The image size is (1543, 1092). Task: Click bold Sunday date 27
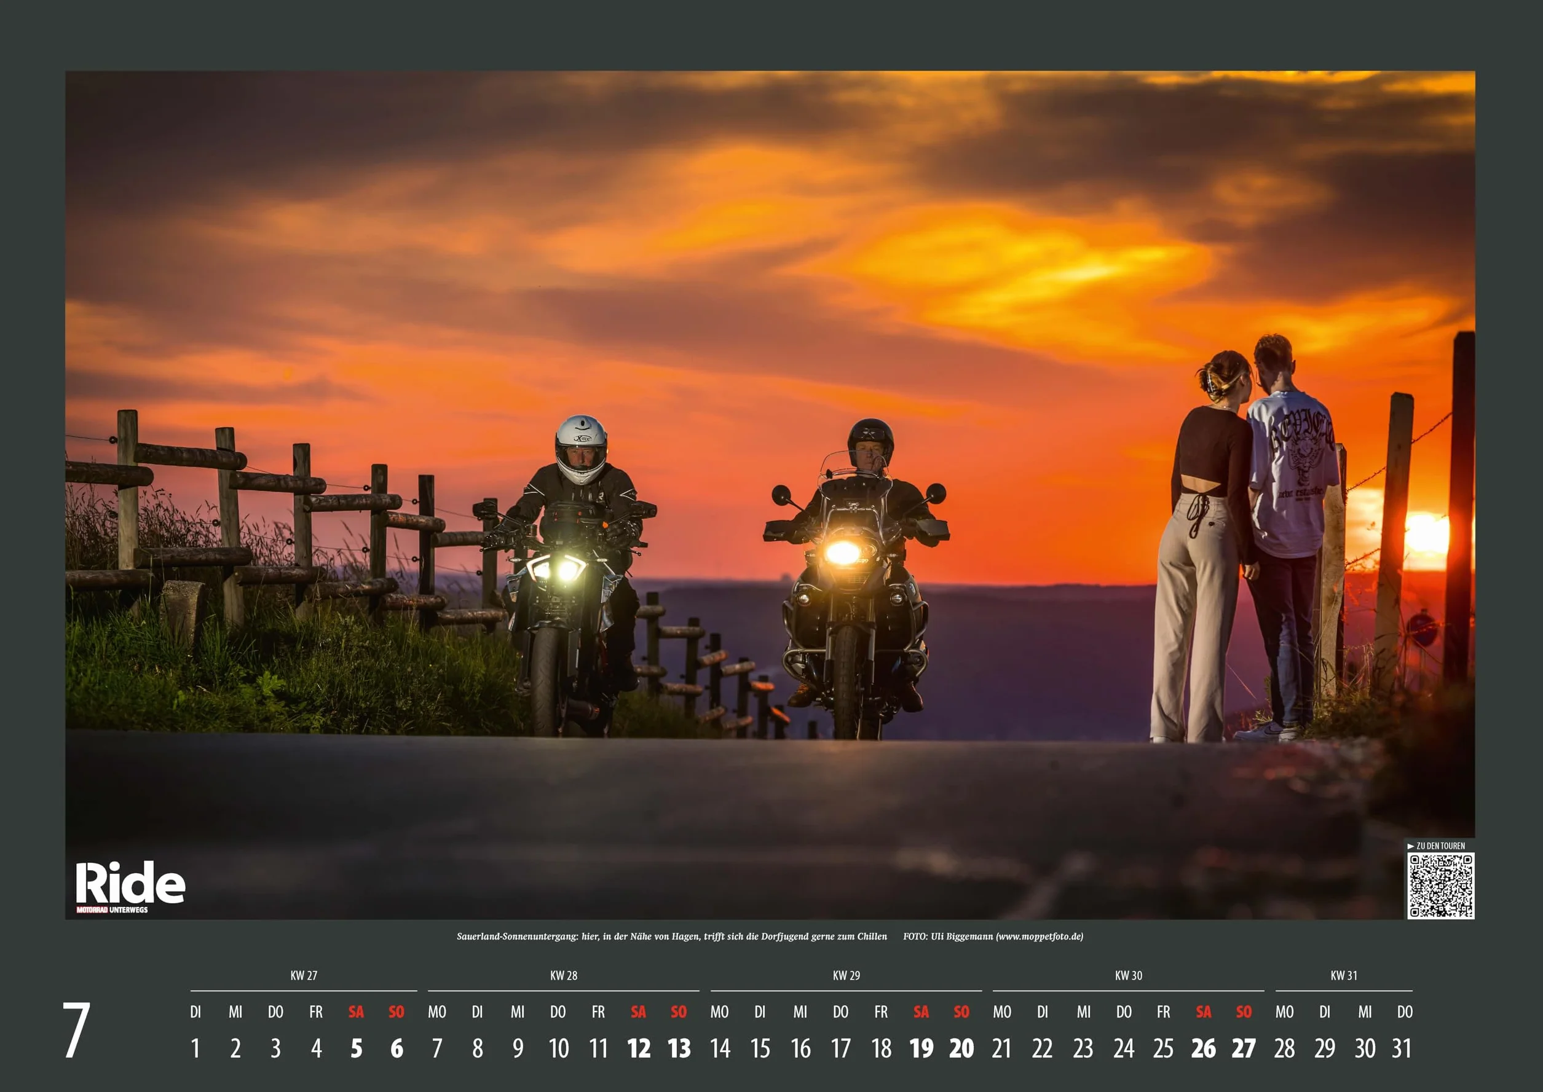(x=1244, y=1049)
